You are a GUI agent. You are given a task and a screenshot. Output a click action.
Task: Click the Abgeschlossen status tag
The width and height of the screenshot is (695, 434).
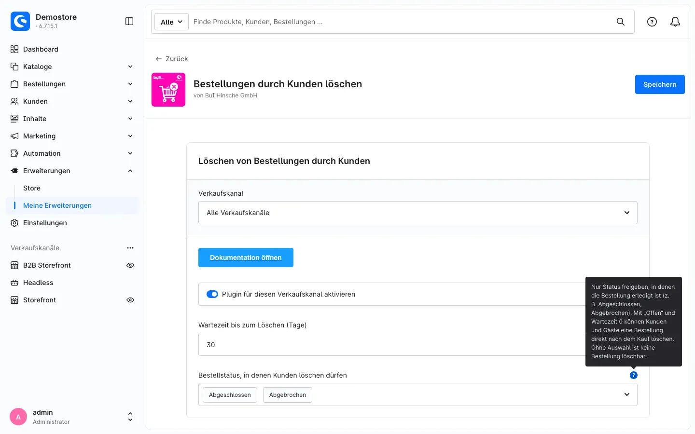230,395
